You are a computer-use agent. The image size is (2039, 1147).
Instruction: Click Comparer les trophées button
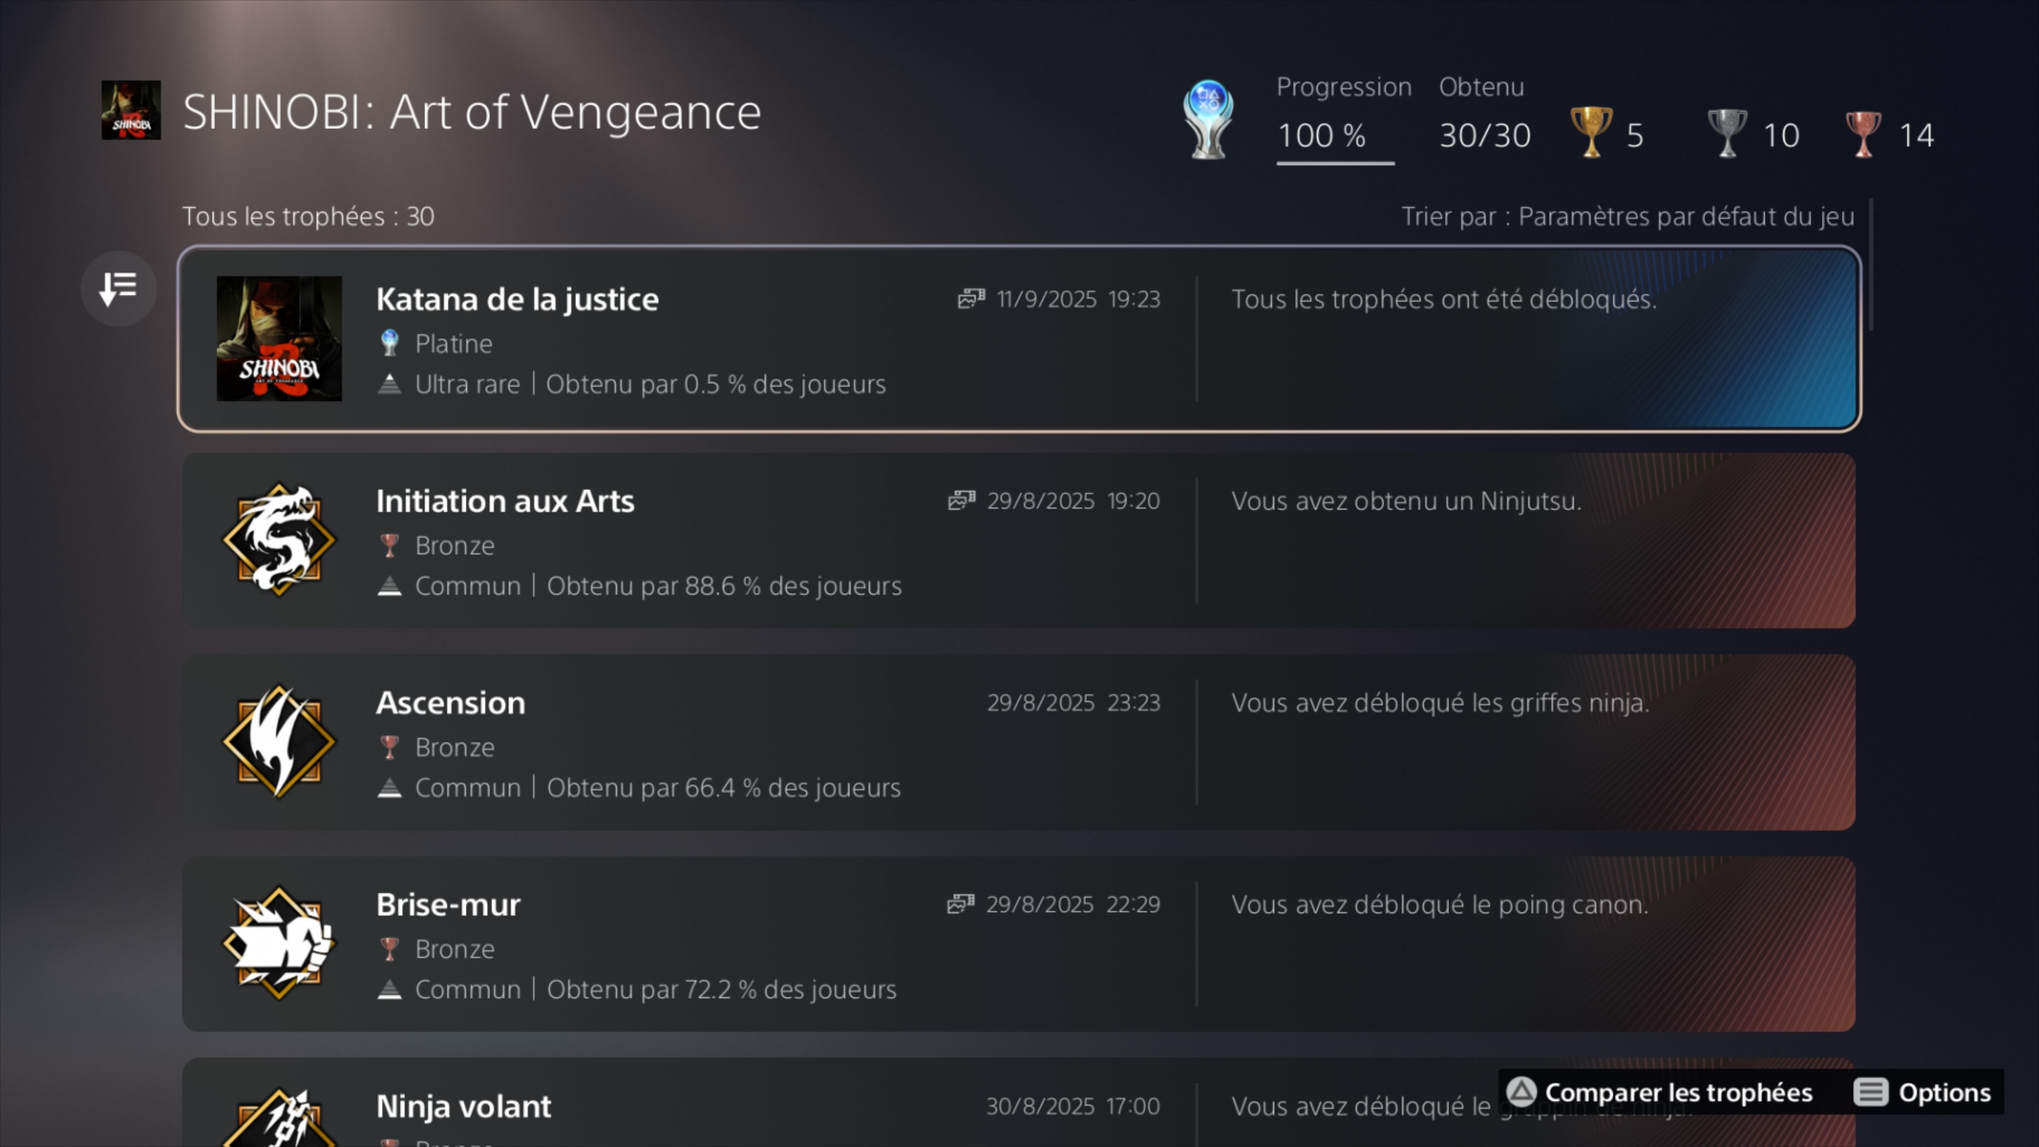tap(1659, 1092)
